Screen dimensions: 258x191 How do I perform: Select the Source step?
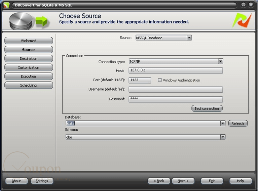29,50
